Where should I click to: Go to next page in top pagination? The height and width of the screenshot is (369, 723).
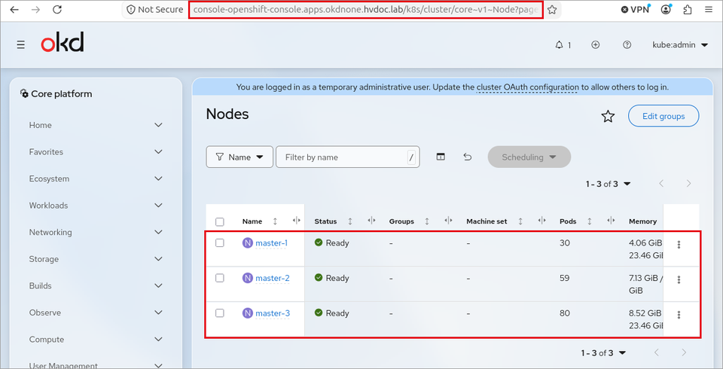point(688,184)
